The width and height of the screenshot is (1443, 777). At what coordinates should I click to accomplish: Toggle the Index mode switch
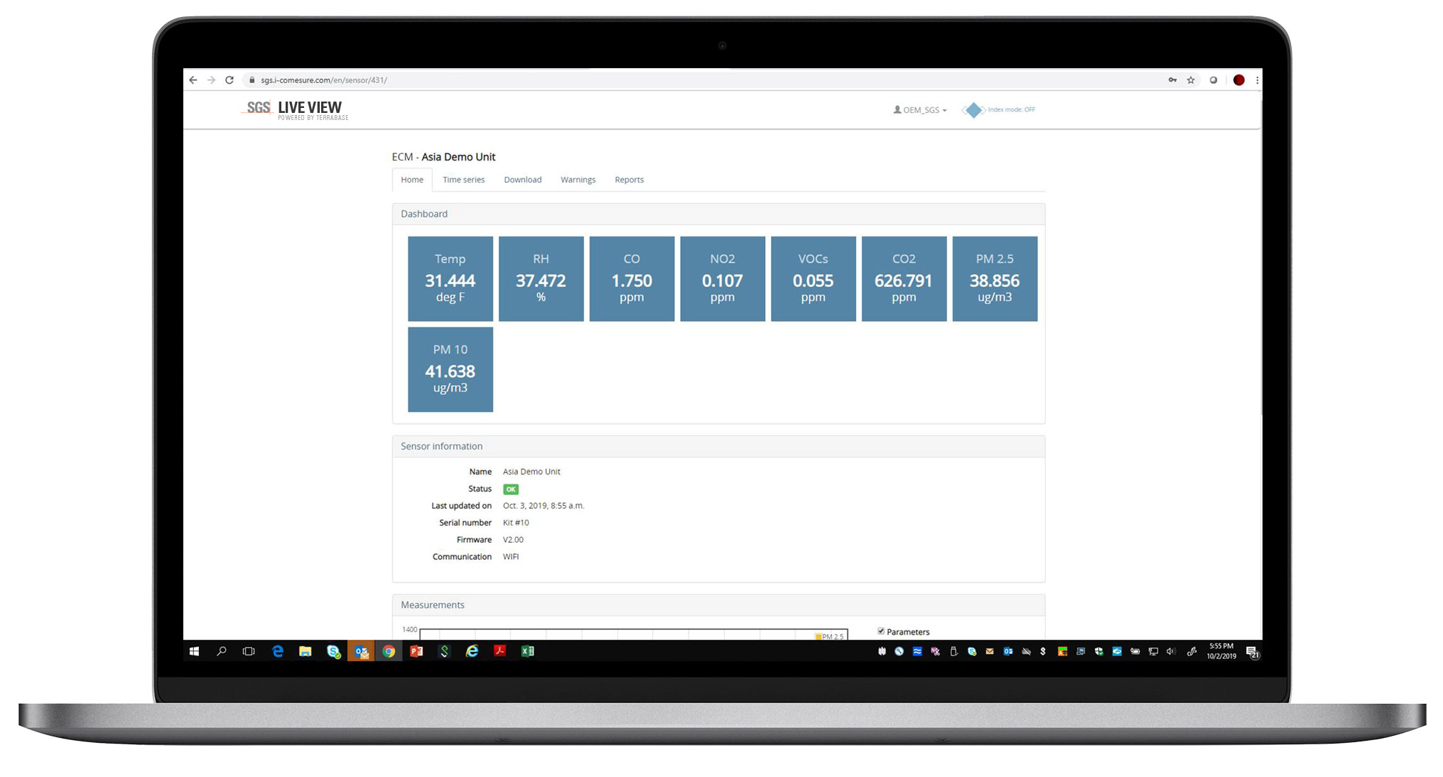[x=973, y=110]
